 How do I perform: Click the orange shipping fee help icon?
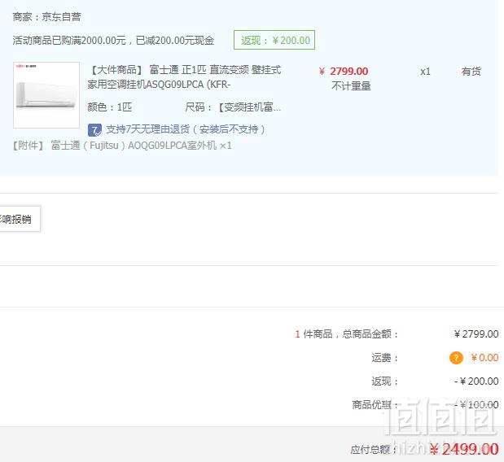pos(456,358)
